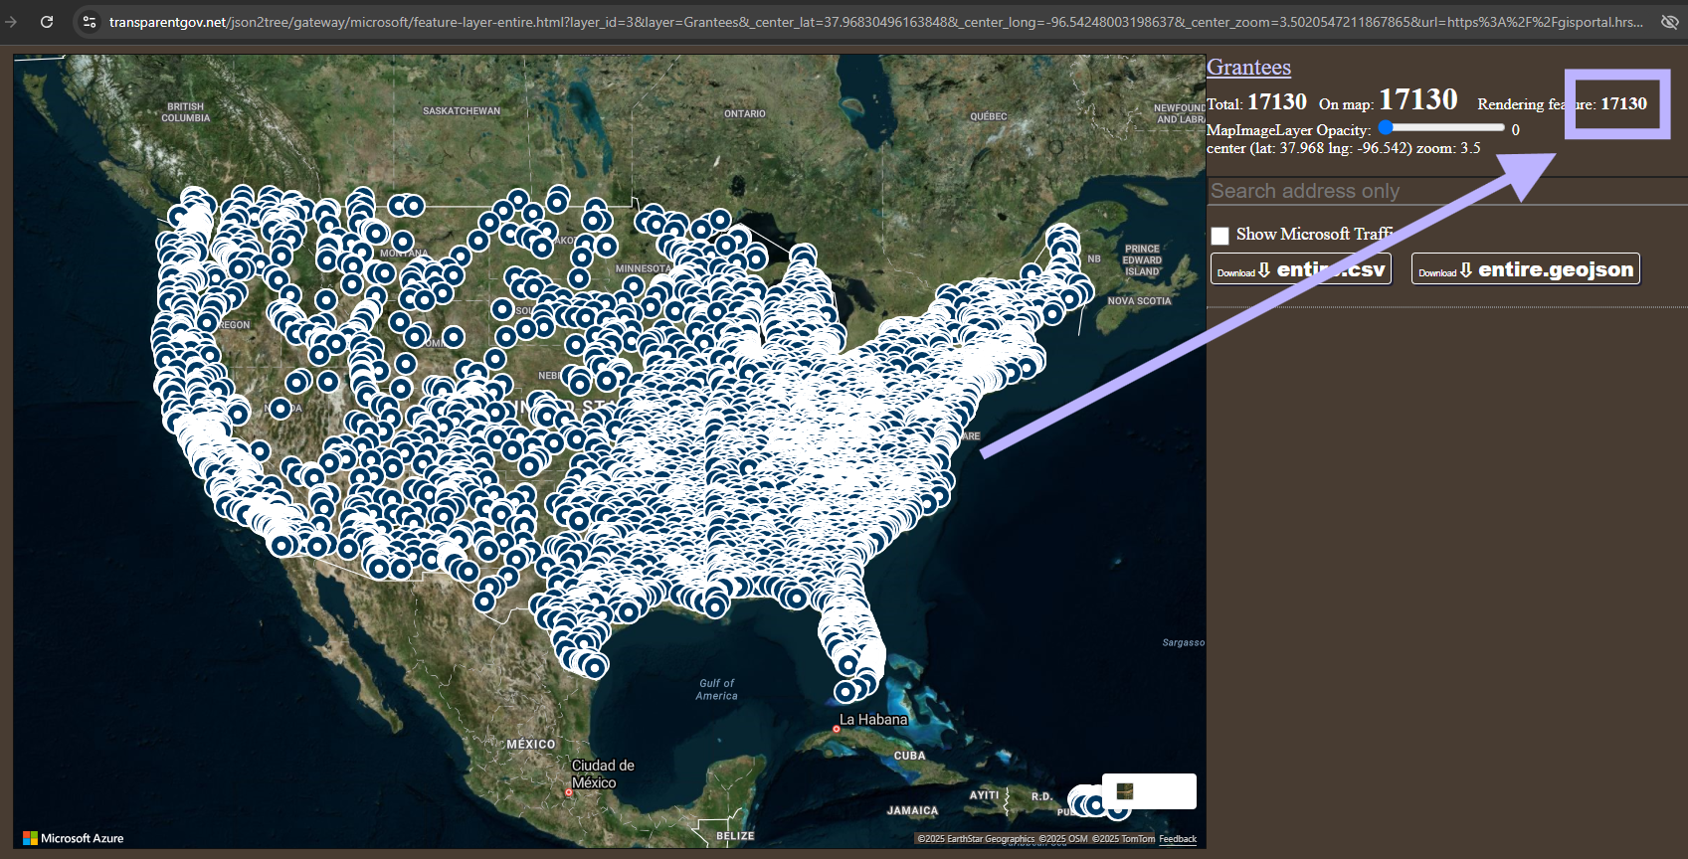Click the BELIZE label on the map
Image resolution: width=1688 pixels, height=859 pixels.
(735, 836)
